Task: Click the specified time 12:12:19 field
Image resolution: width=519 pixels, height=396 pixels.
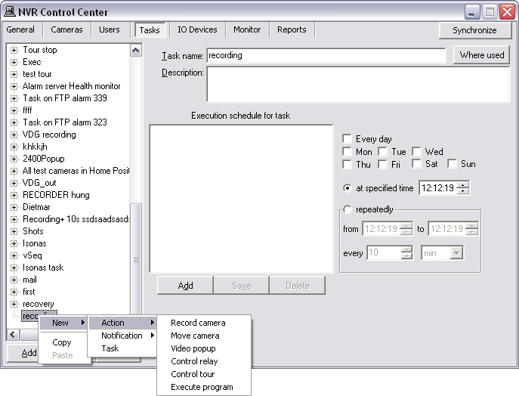Action: 437,188
